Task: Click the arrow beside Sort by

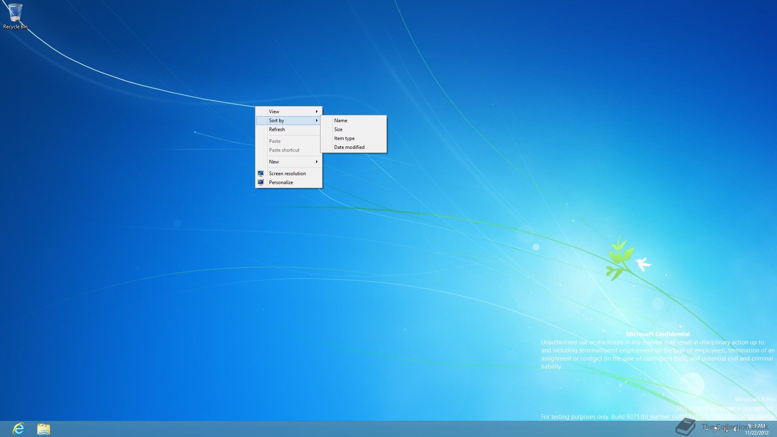Action: coord(317,120)
